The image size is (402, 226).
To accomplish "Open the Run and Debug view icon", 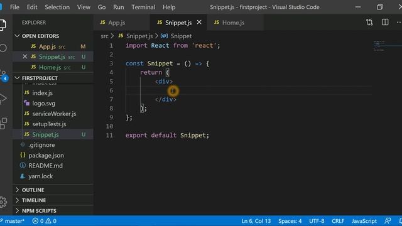I will click(3, 99).
